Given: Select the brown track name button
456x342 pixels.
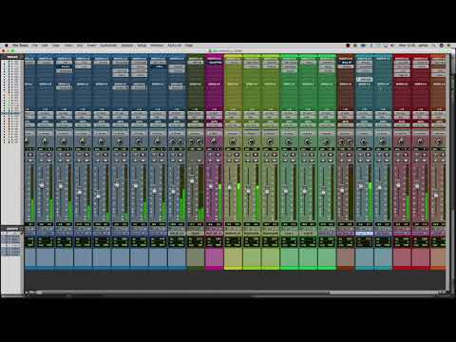Looking at the screenshot, I should pyautogui.click(x=346, y=233).
